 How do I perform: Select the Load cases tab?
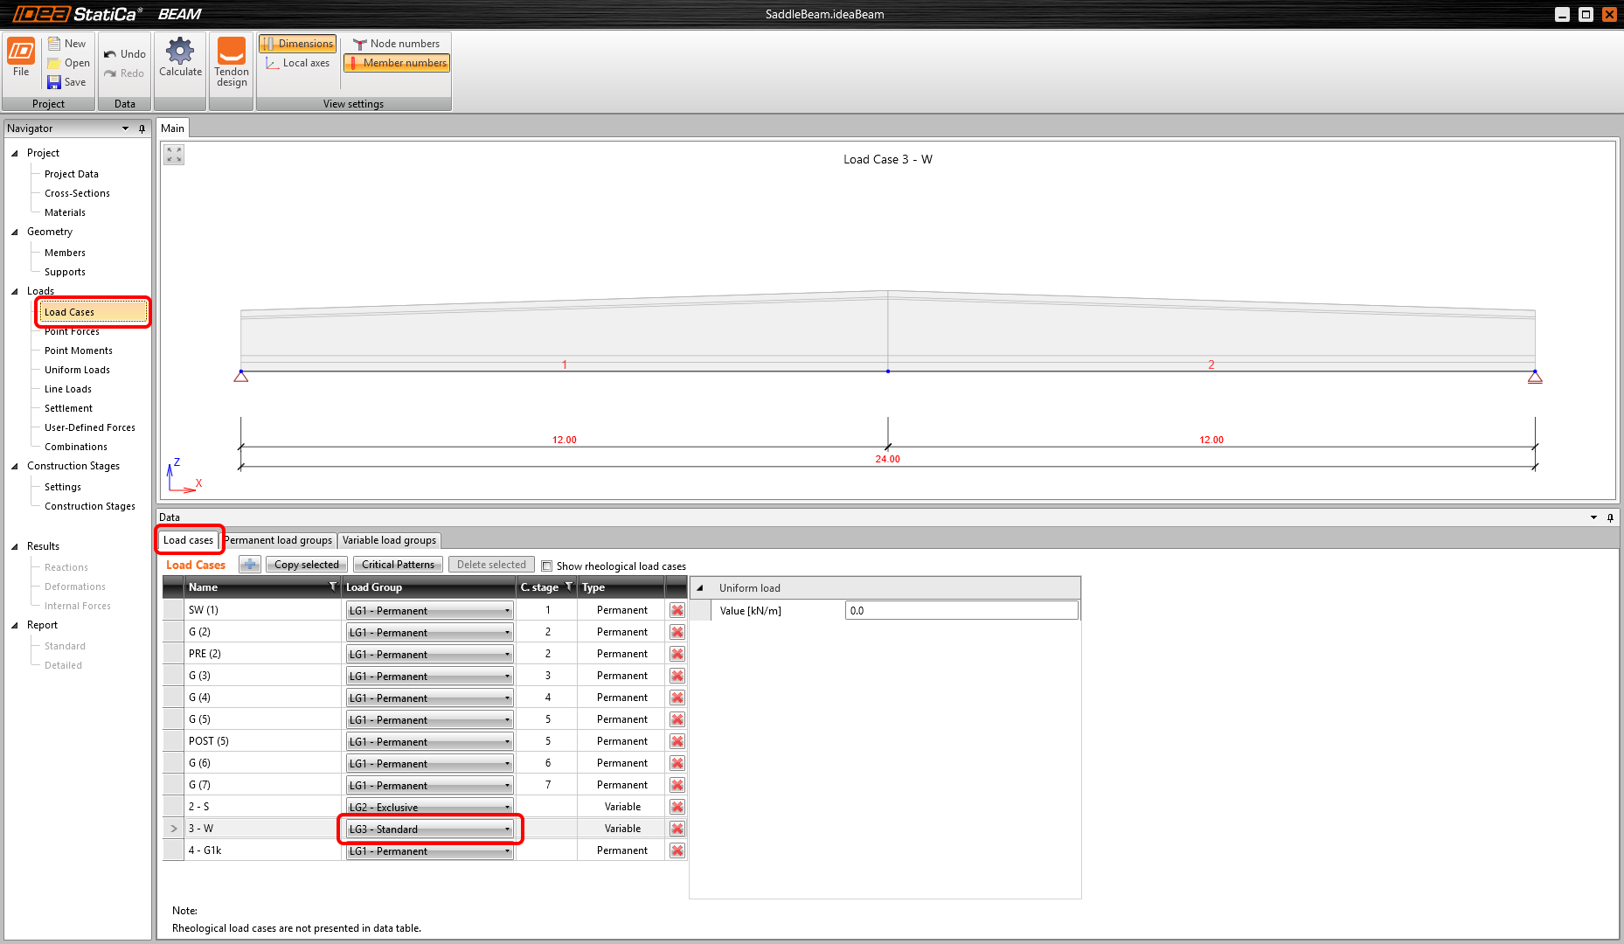[188, 540]
